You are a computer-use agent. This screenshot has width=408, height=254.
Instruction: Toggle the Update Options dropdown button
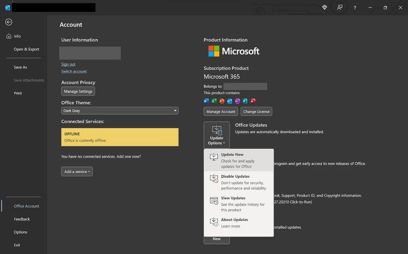coord(217,135)
